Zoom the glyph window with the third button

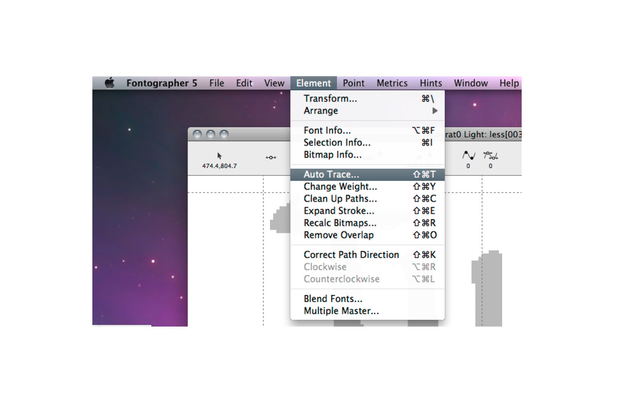click(224, 134)
